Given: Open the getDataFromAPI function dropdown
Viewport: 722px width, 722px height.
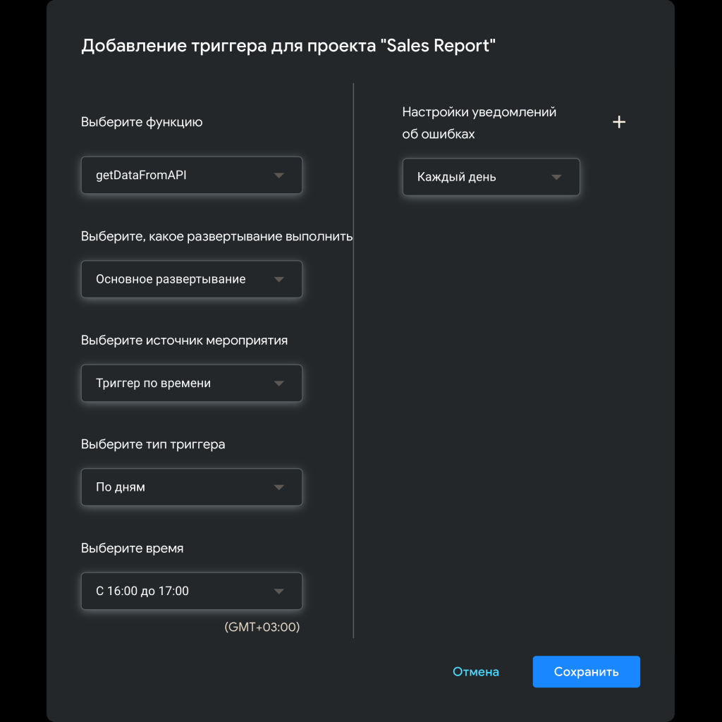Looking at the screenshot, I should 183,176.
